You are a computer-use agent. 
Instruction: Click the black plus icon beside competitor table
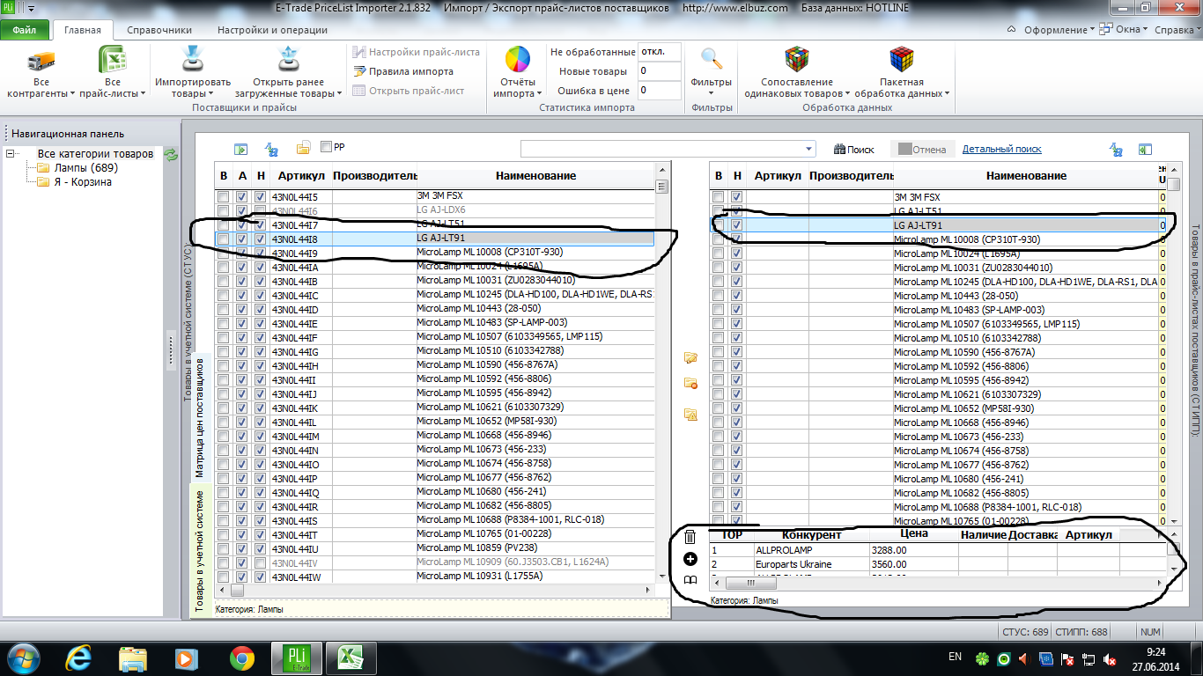coord(690,559)
